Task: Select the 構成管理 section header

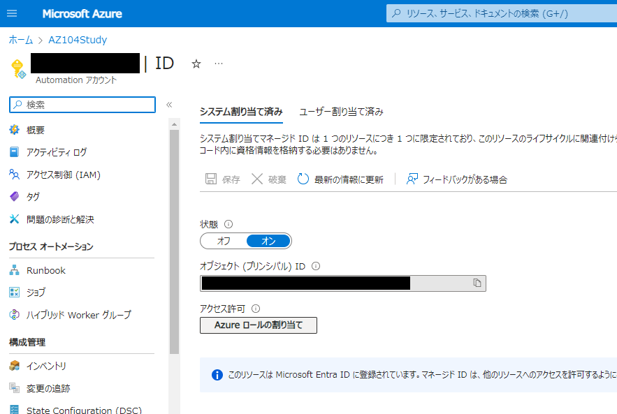Action: (27, 342)
